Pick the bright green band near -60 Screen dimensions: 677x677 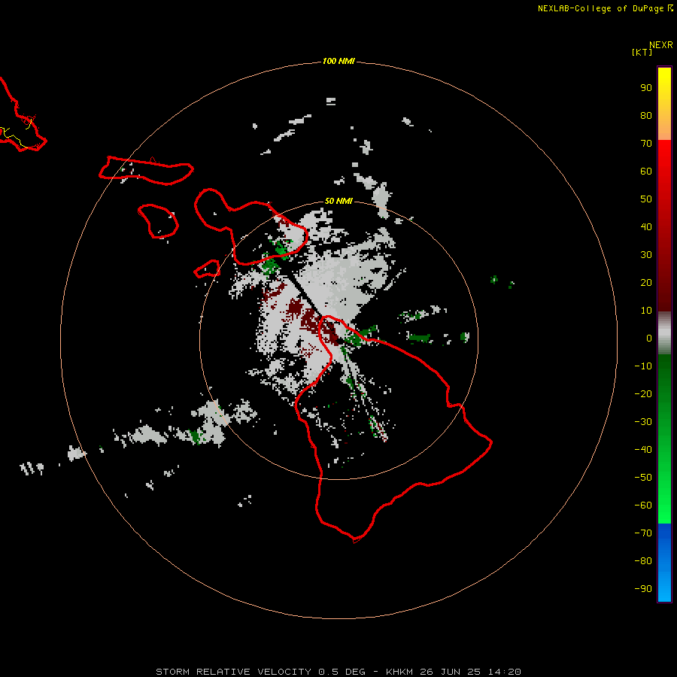(x=664, y=505)
